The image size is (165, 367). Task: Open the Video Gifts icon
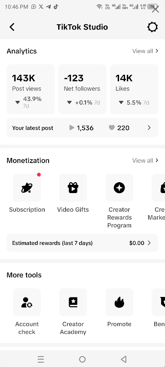[x=73, y=188]
